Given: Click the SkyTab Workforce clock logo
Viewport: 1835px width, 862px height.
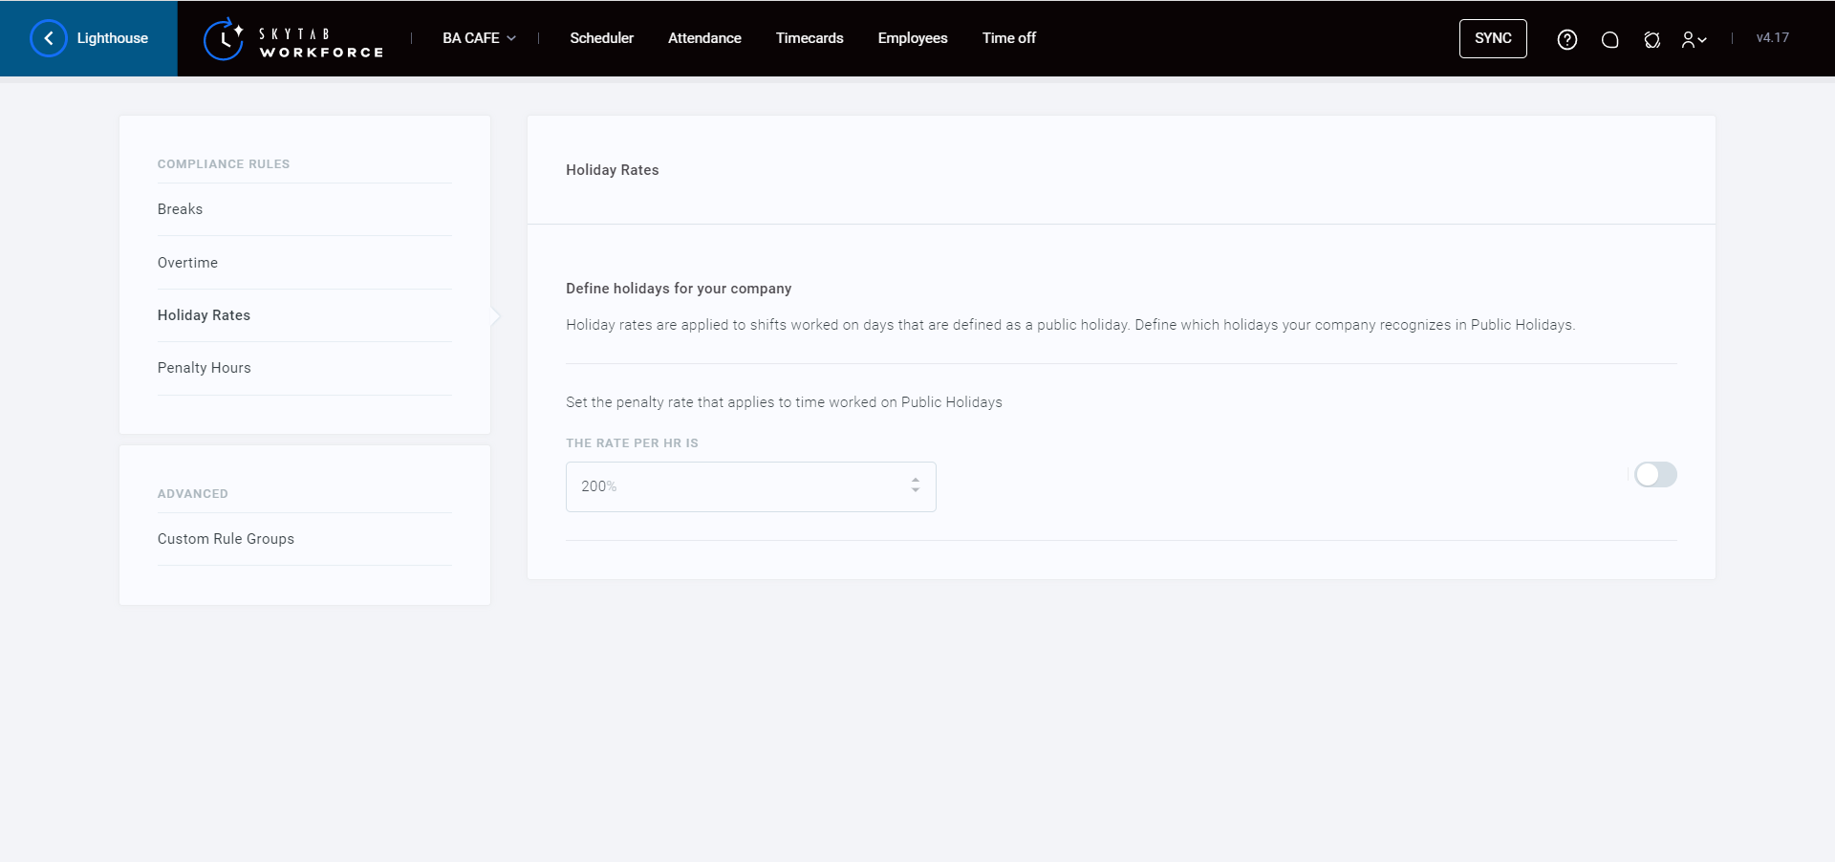Looking at the screenshot, I should (x=224, y=39).
